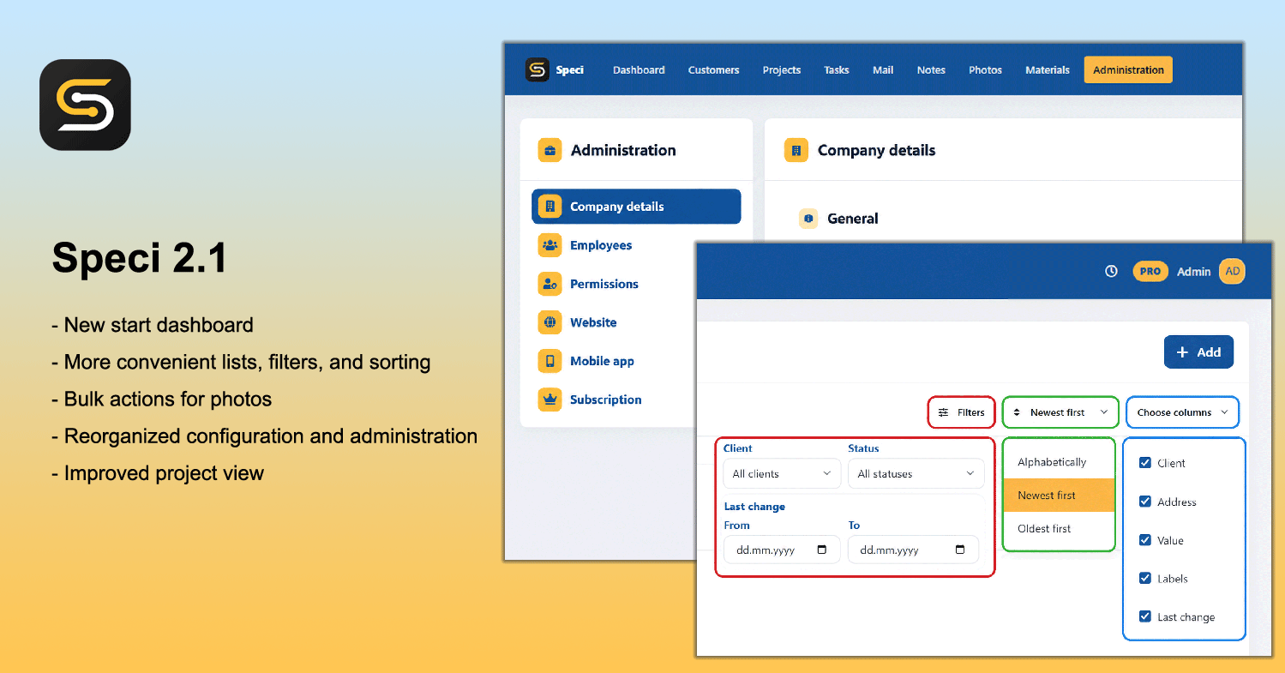The width and height of the screenshot is (1285, 673).
Task: Click the Admin user name
Action: point(1193,271)
